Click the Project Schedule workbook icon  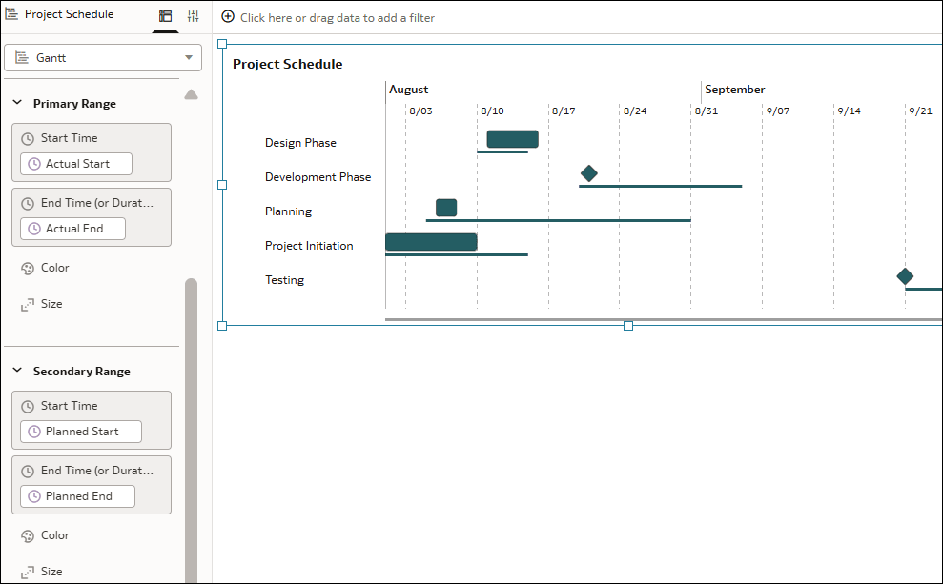(10, 13)
